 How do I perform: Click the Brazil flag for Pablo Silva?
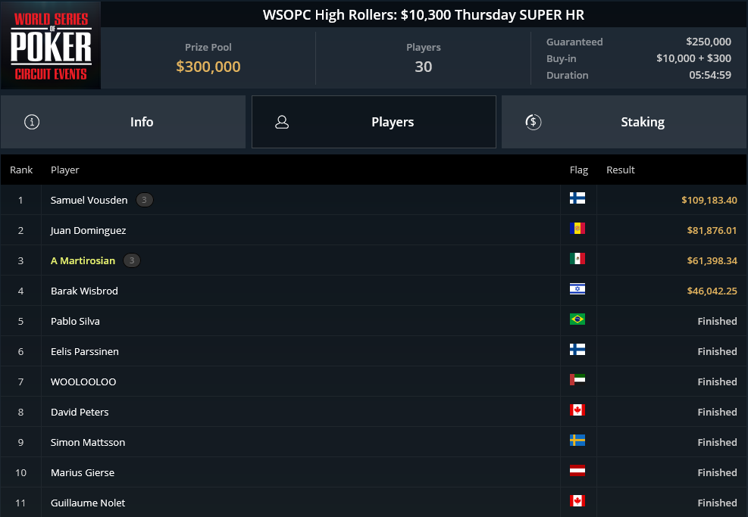point(577,319)
